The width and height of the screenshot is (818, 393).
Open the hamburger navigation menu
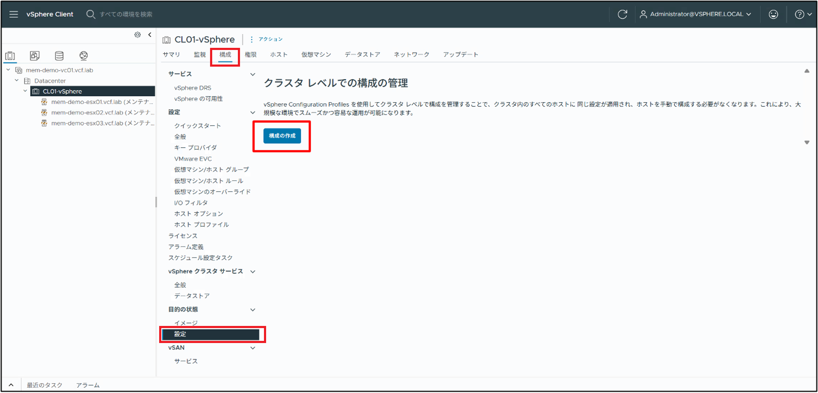coord(13,14)
